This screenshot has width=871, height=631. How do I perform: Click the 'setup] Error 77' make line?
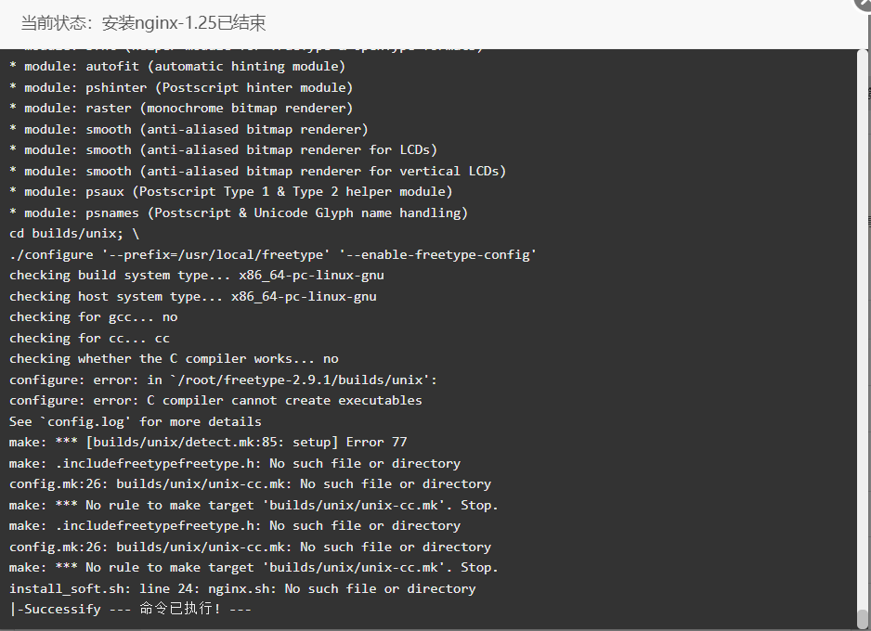click(208, 443)
